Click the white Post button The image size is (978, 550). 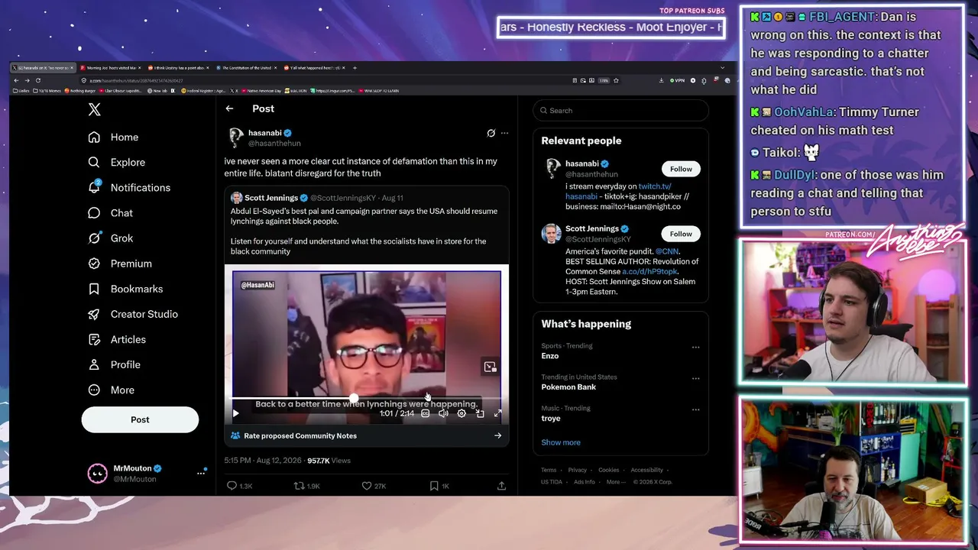pos(140,419)
